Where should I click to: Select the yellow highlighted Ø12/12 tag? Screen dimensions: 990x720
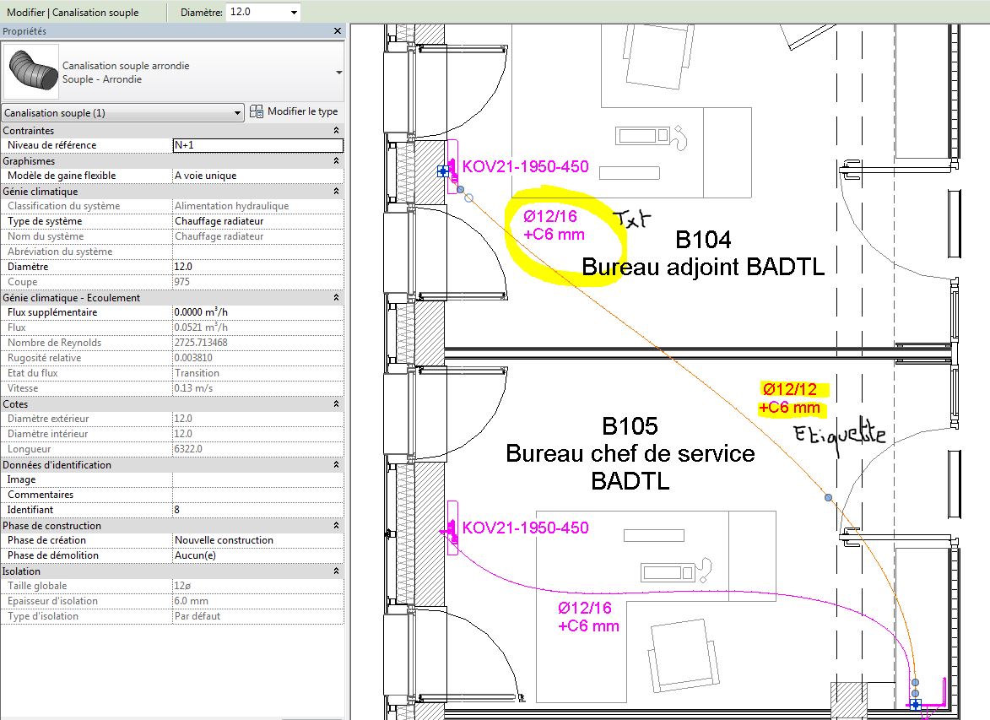coord(791,398)
